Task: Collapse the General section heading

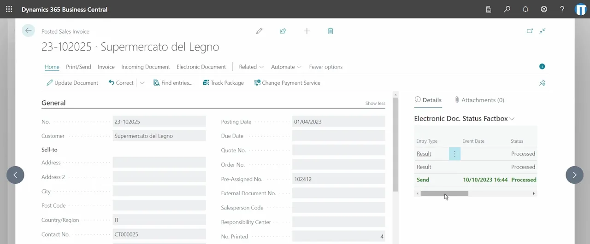Action: point(53,103)
